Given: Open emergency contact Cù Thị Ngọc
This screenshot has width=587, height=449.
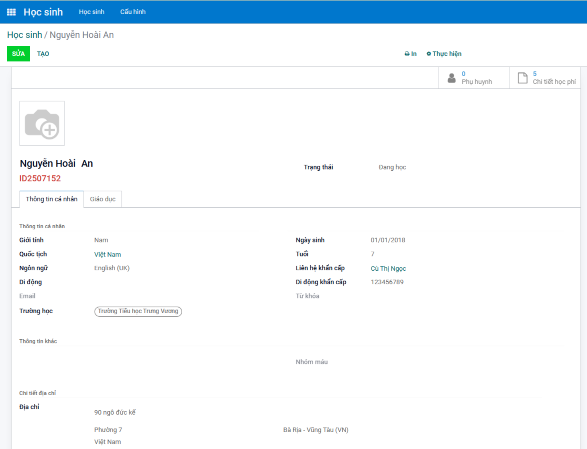Looking at the screenshot, I should [388, 269].
